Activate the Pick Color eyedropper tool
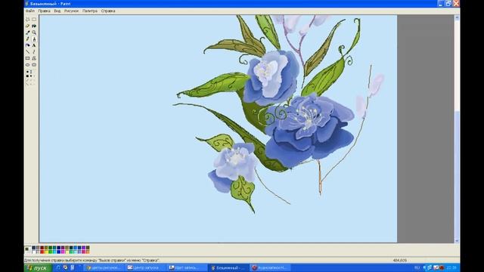The height and width of the screenshot is (272, 484). [x=27, y=32]
